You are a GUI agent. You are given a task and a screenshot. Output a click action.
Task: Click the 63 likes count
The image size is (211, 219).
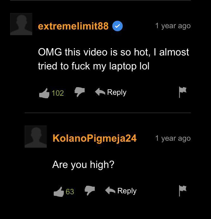70,192
